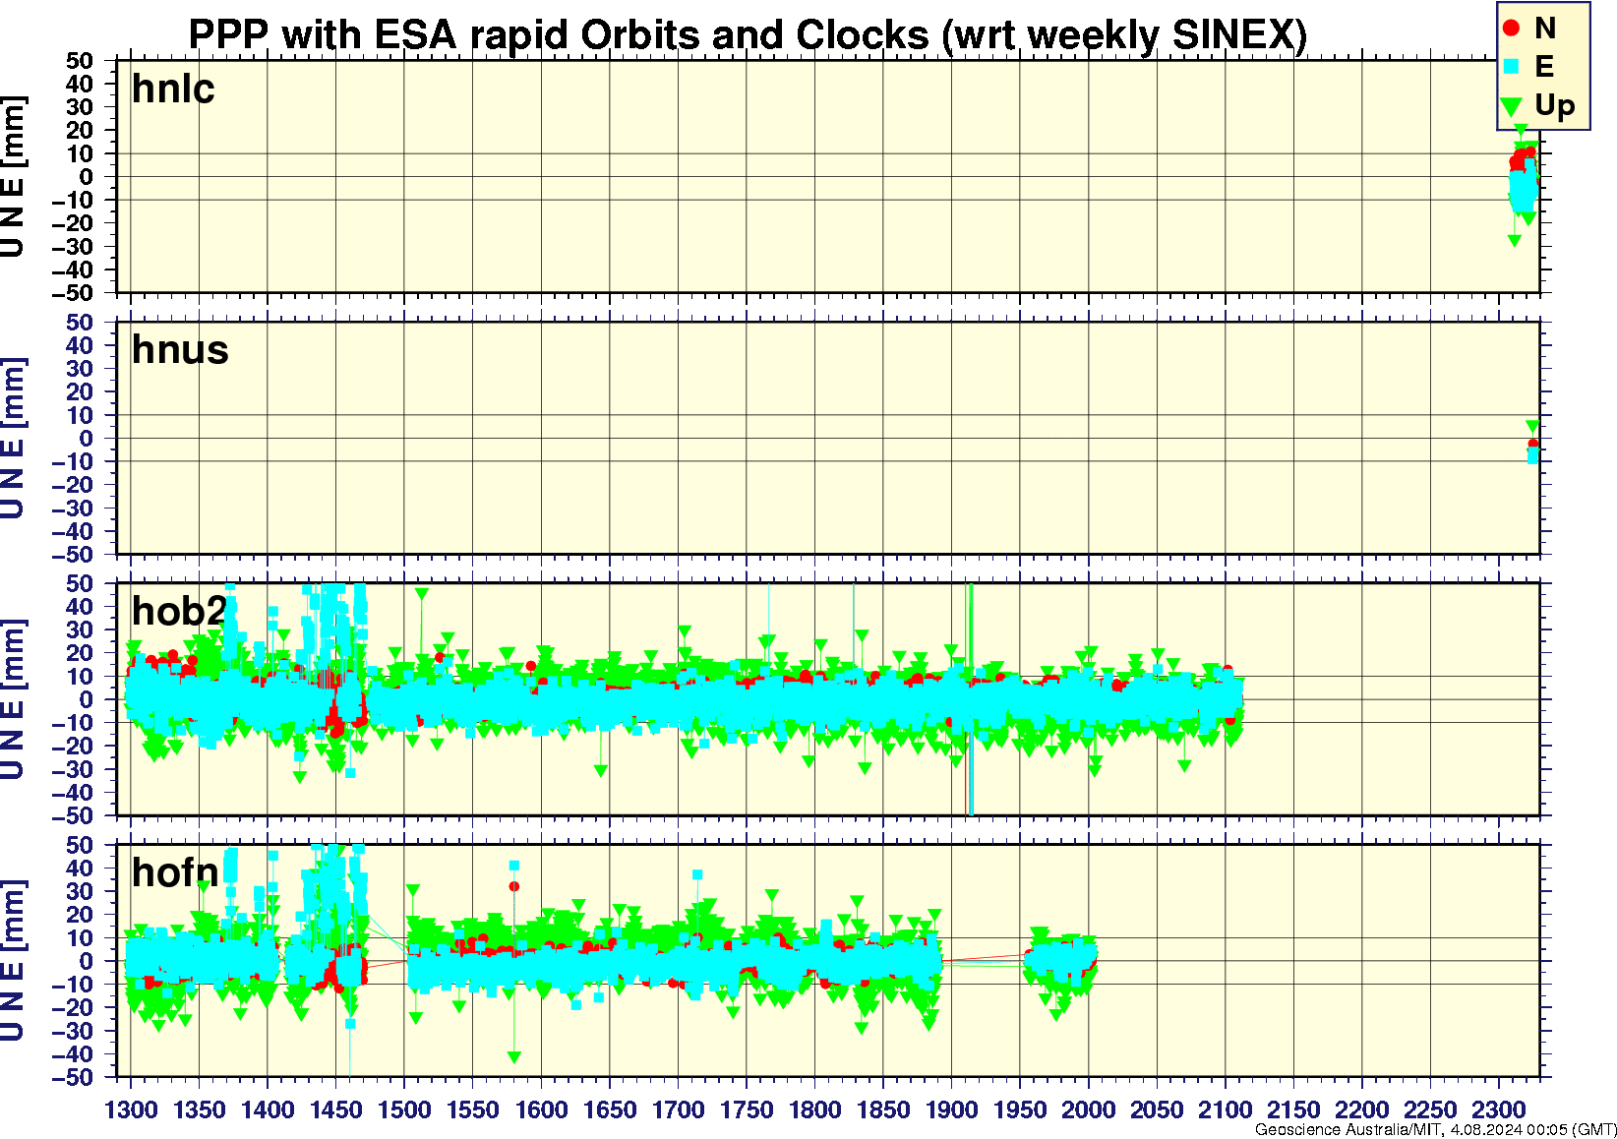Click the 1600 x-axis tick label
This screenshot has height=1139, width=1617.
point(542,1109)
